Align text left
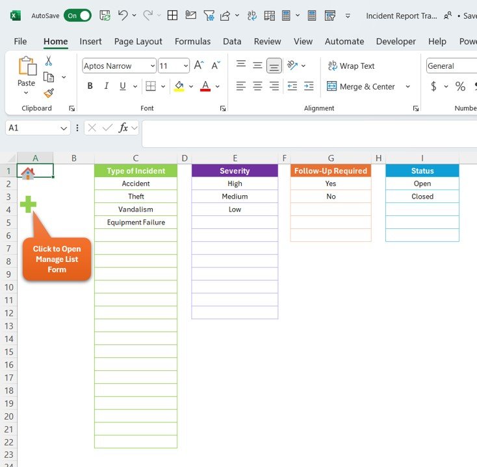The height and width of the screenshot is (467, 477). pos(241,86)
